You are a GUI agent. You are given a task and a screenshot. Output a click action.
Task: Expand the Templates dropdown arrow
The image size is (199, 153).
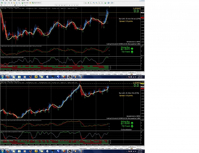(113, 3)
